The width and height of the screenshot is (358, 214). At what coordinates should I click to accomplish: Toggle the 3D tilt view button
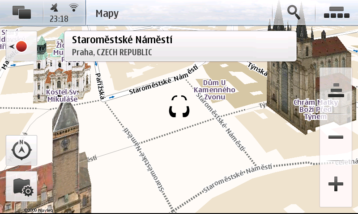336,91
